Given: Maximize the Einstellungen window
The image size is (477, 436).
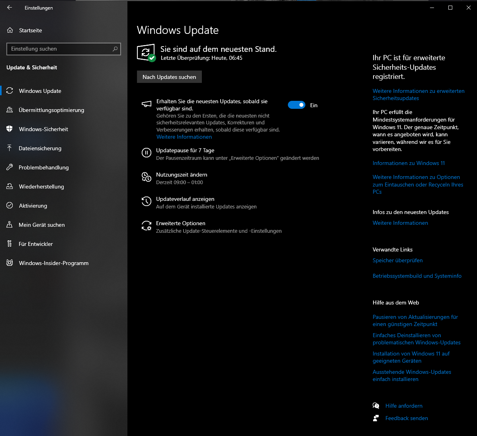Looking at the screenshot, I should point(450,8).
